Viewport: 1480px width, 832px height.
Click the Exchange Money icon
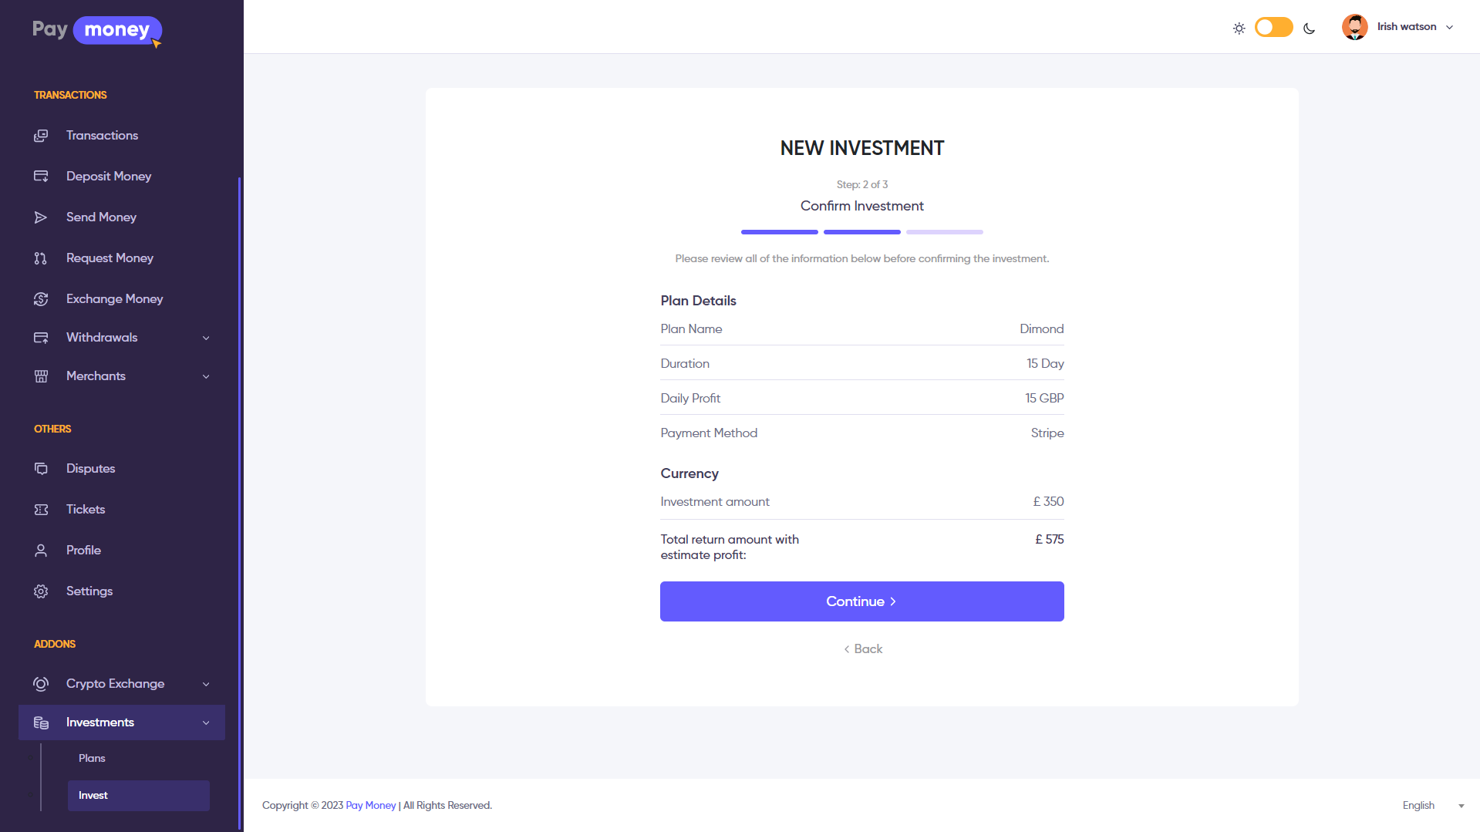click(41, 299)
